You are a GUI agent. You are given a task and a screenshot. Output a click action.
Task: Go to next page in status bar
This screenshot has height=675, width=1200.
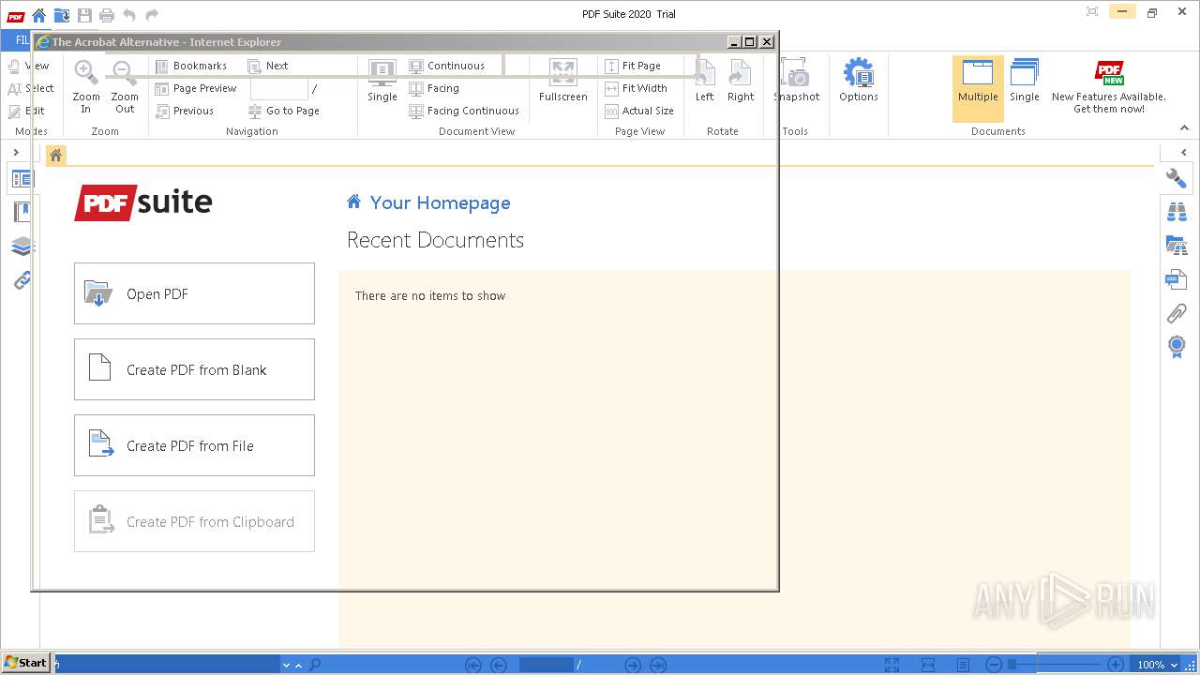pos(633,665)
